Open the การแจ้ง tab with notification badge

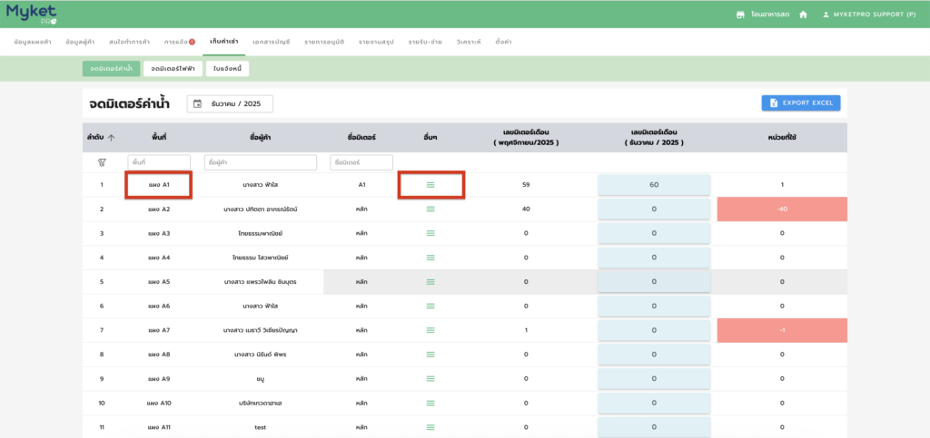click(x=179, y=42)
